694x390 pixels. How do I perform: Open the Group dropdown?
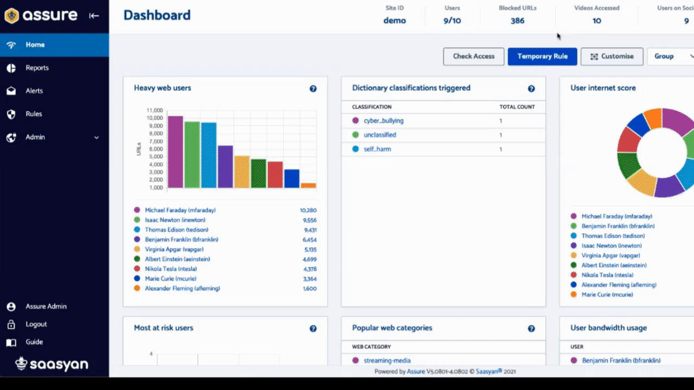(671, 56)
